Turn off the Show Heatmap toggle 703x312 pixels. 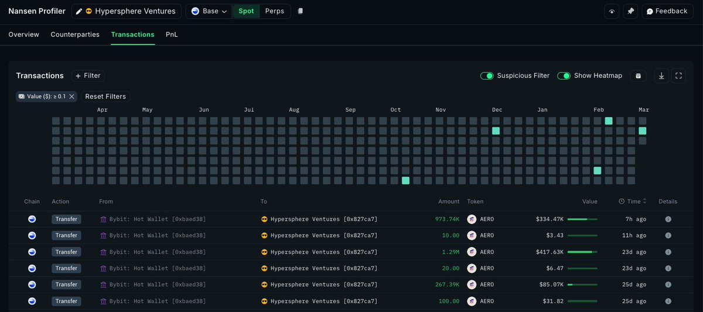[x=564, y=76]
